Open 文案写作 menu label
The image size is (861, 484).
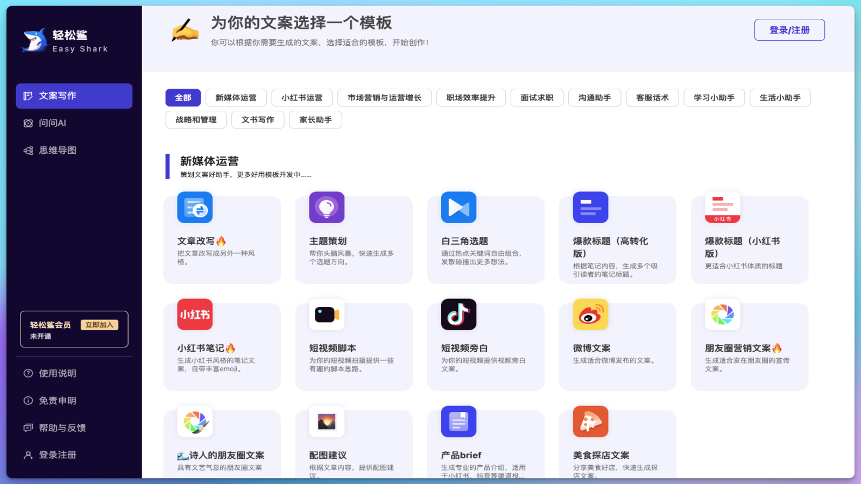click(58, 96)
